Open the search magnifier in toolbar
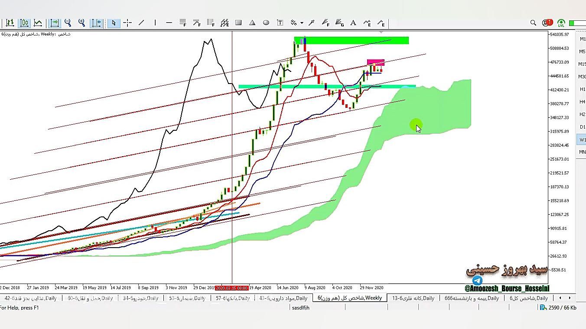This screenshot has height=329, width=586. (533, 23)
